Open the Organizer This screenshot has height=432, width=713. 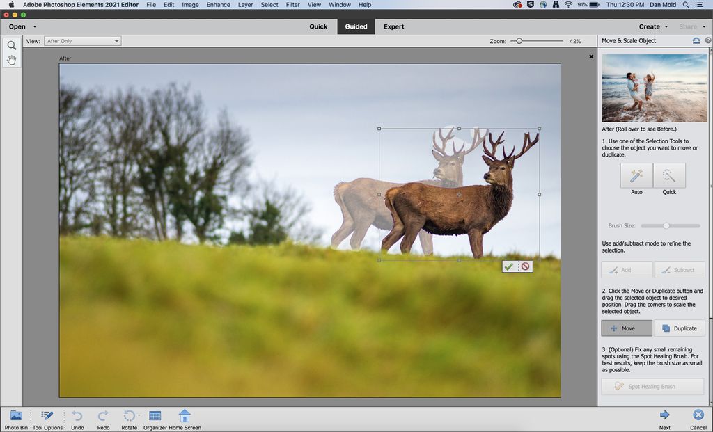(156, 415)
